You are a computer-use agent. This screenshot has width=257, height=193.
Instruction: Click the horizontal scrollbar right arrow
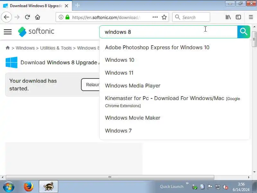[249, 178]
